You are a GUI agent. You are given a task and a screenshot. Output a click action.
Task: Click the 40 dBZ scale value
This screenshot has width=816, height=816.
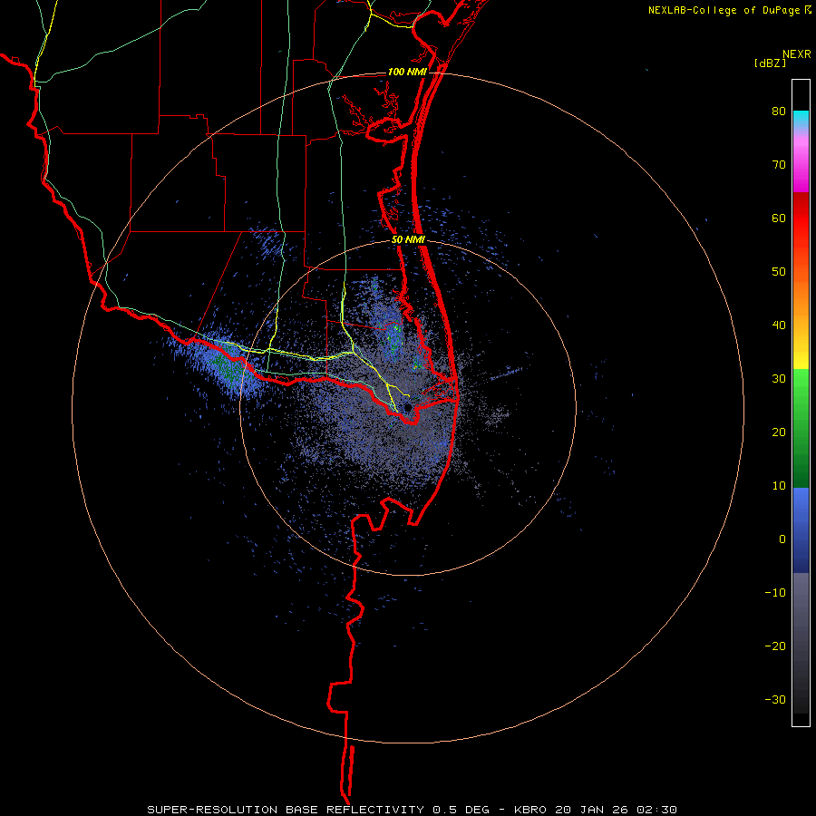tap(779, 325)
